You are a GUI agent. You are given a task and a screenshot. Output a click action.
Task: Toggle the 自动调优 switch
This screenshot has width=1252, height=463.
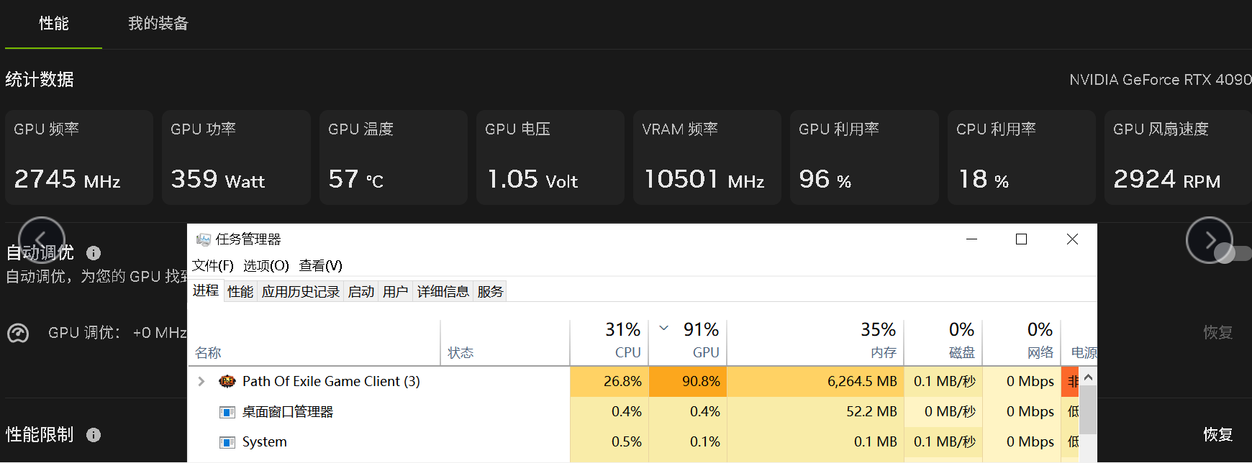(1232, 253)
